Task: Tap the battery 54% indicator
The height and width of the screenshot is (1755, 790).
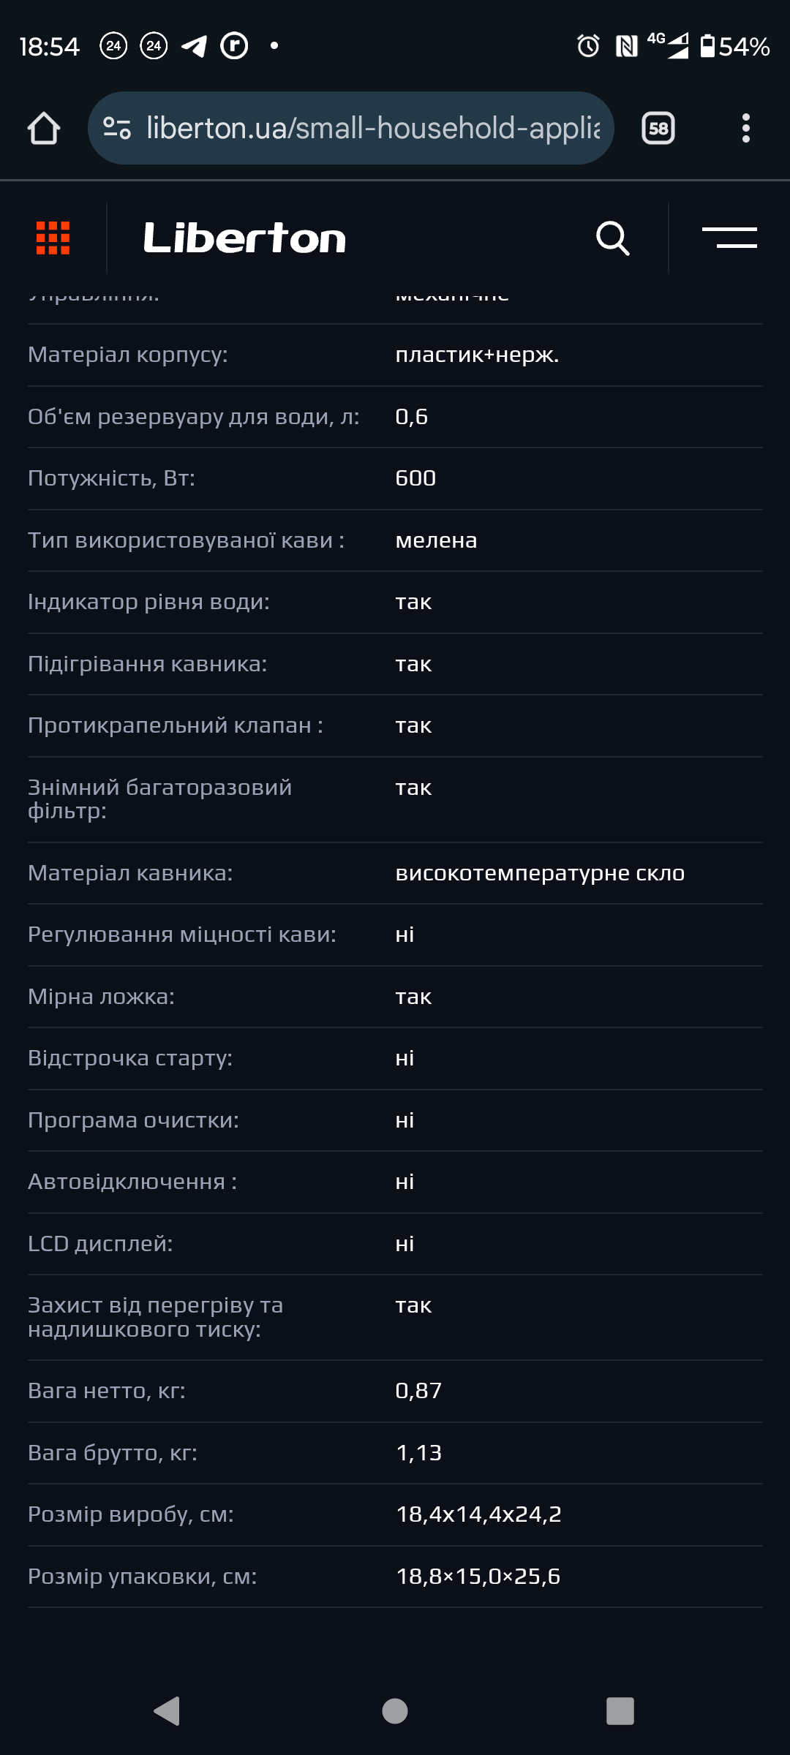Action: [734, 46]
